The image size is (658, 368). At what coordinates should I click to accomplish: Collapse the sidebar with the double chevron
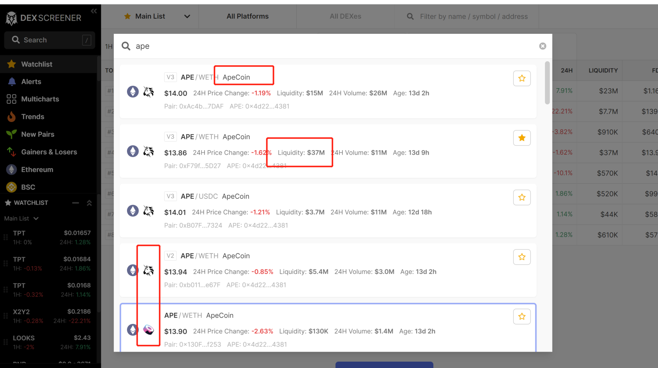pos(94,11)
